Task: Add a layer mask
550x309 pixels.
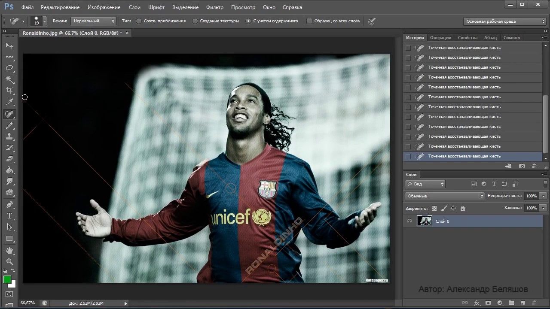Action: click(x=488, y=303)
